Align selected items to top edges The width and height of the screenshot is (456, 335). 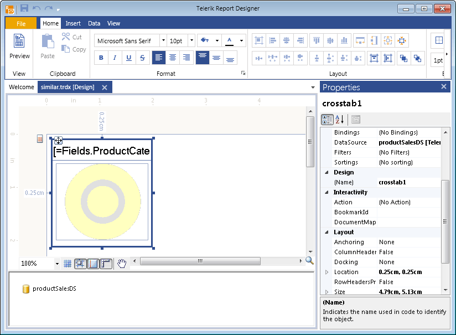[317, 40]
